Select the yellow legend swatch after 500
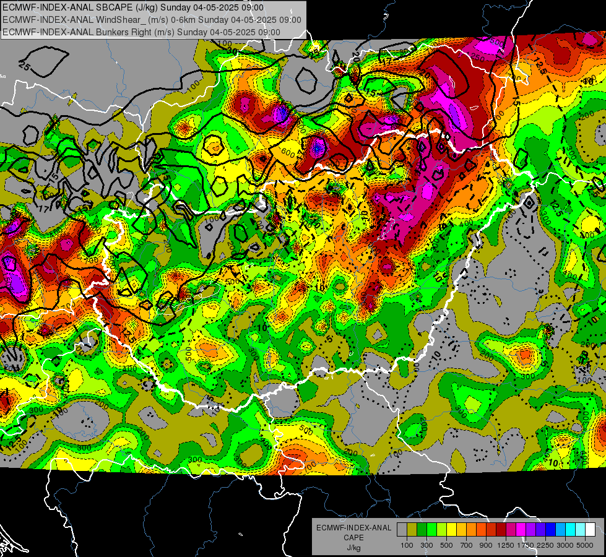606x557 pixels. (x=451, y=530)
